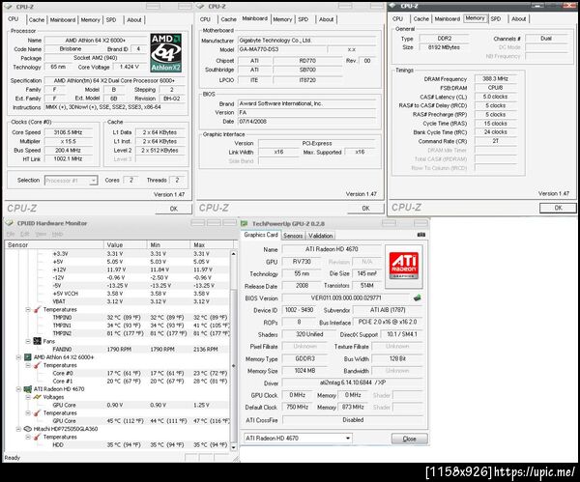Click the chip icon beside AMD Athlon 64 X2 6000+
The height and width of the screenshot is (482, 580).
click(x=28, y=357)
